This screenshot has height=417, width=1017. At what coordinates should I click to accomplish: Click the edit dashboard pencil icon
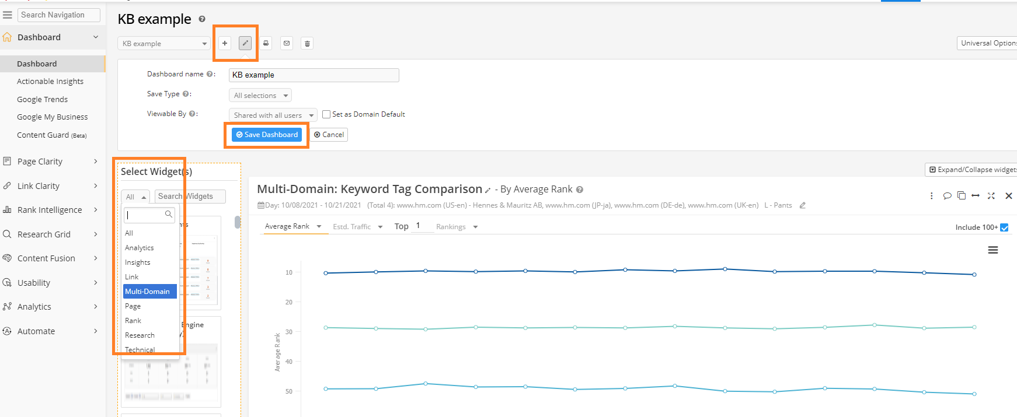coord(245,43)
